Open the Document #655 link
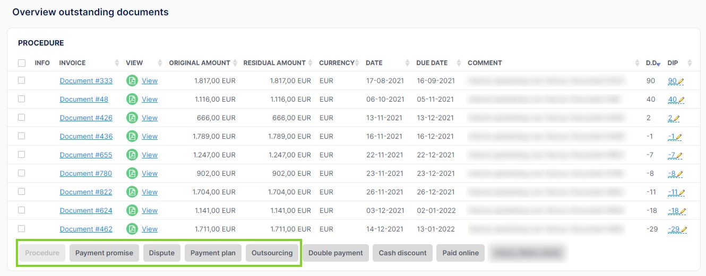The height and width of the screenshot is (276, 706). 86,155
